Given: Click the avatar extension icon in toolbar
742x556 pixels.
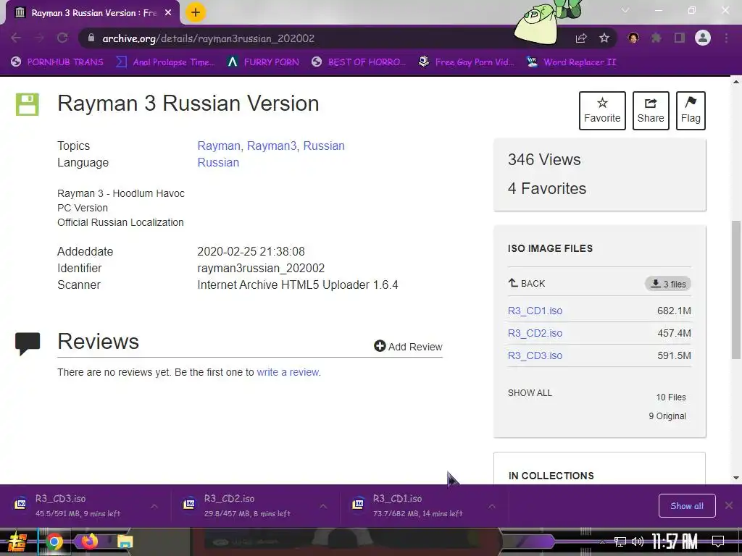Looking at the screenshot, I should pyautogui.click(x=633, y=38).
